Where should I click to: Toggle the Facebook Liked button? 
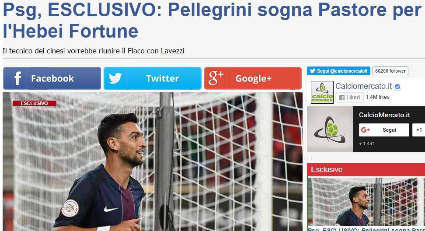coord(349,98)
